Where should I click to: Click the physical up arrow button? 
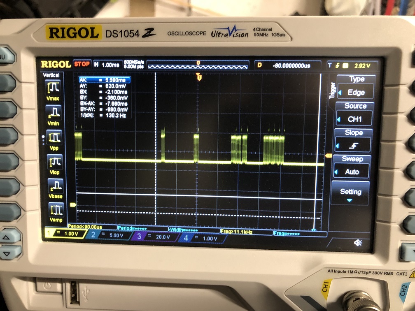tap(7, 237)
